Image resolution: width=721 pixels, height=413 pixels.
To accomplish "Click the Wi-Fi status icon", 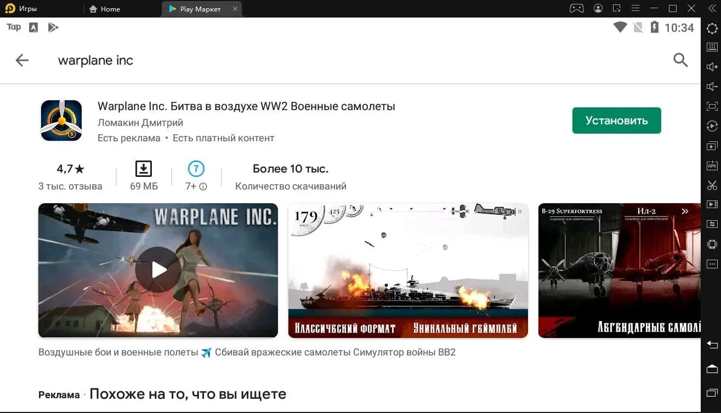I will coord(620,27).
